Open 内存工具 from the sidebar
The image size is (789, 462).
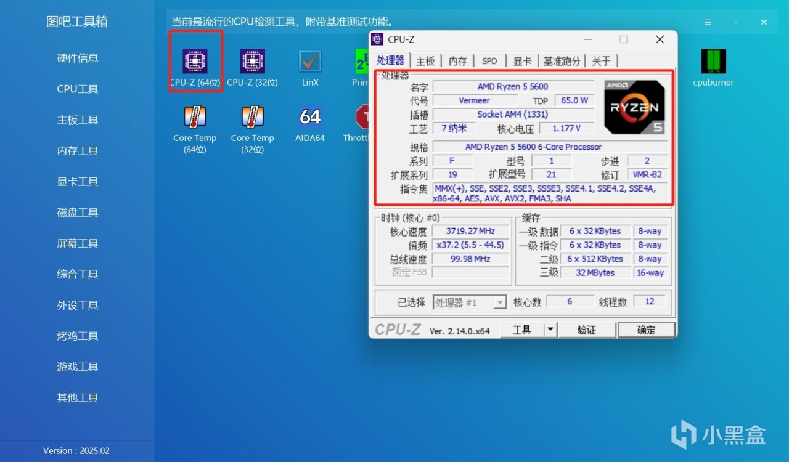coord(78,151)
